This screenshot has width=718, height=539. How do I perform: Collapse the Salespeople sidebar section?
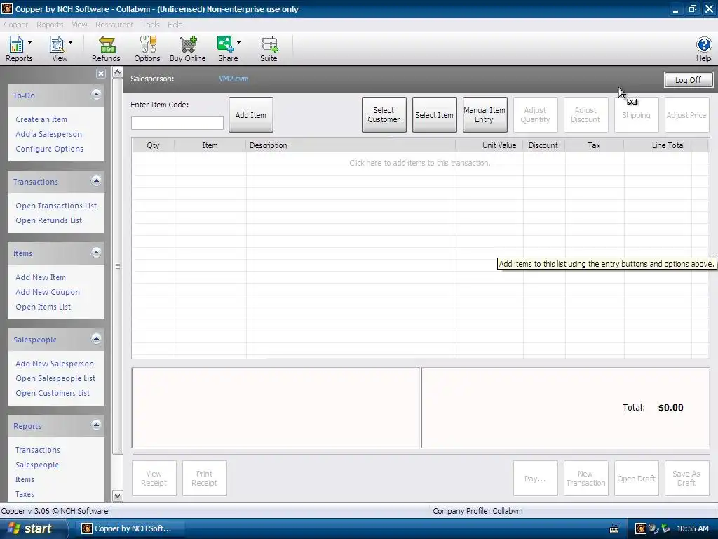pyautogui.click(x=96, y=339)
